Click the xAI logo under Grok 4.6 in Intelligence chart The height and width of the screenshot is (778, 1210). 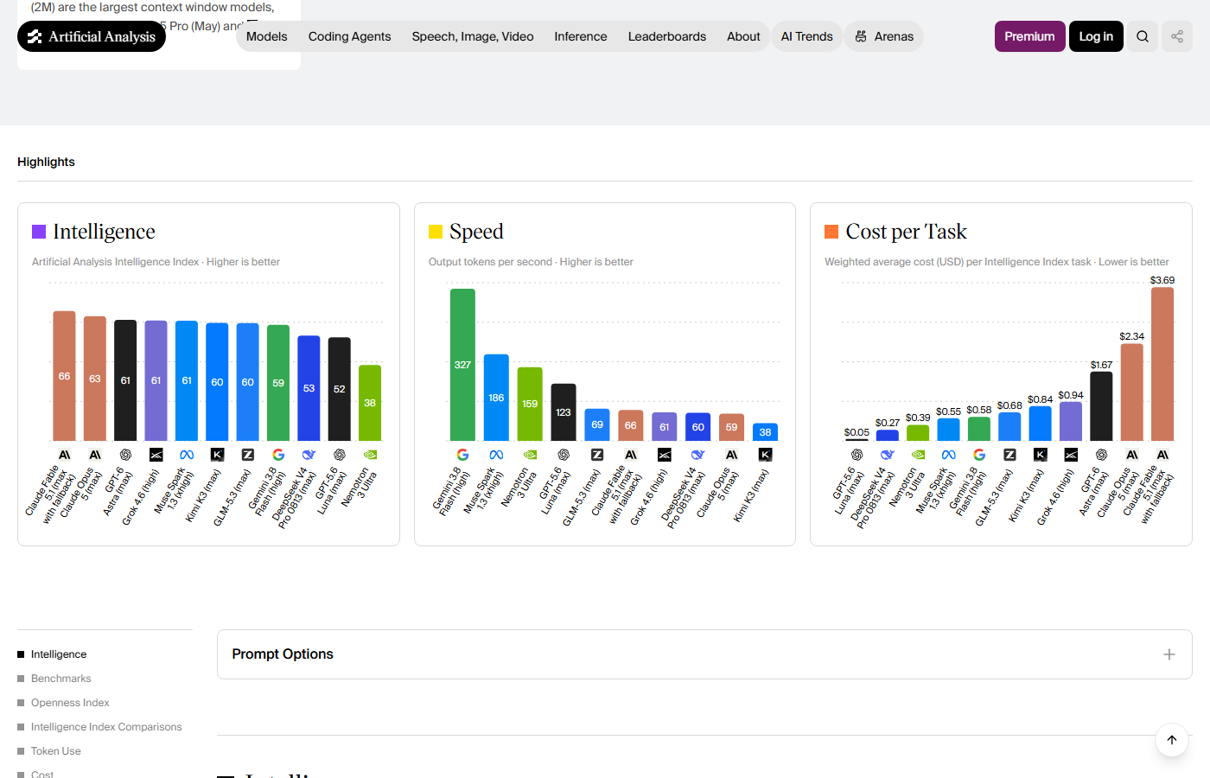tap(156, 455)
